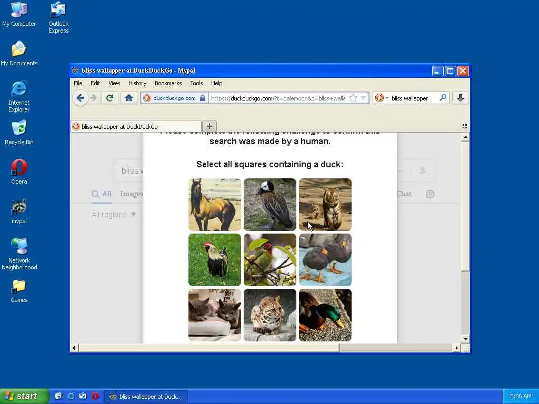The height and width of the screenshot is (404, 539).
Task: Reload the page with the refresh icon
Action: (109, 98)
